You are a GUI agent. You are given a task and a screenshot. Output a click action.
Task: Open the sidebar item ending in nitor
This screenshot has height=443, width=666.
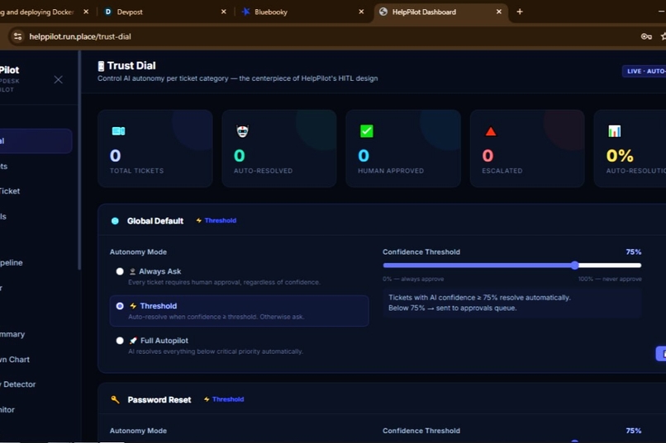point(35,410)
